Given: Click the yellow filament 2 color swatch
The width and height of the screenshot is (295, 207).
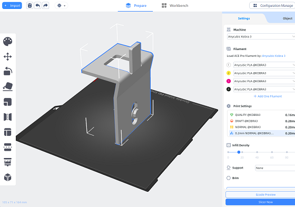Looking at the screenshot, I should click(x=229, y=73).
